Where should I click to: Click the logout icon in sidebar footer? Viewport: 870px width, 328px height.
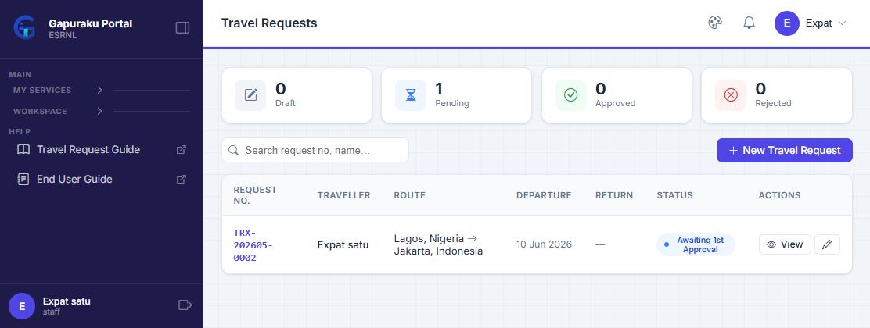(x=185, y=305)
